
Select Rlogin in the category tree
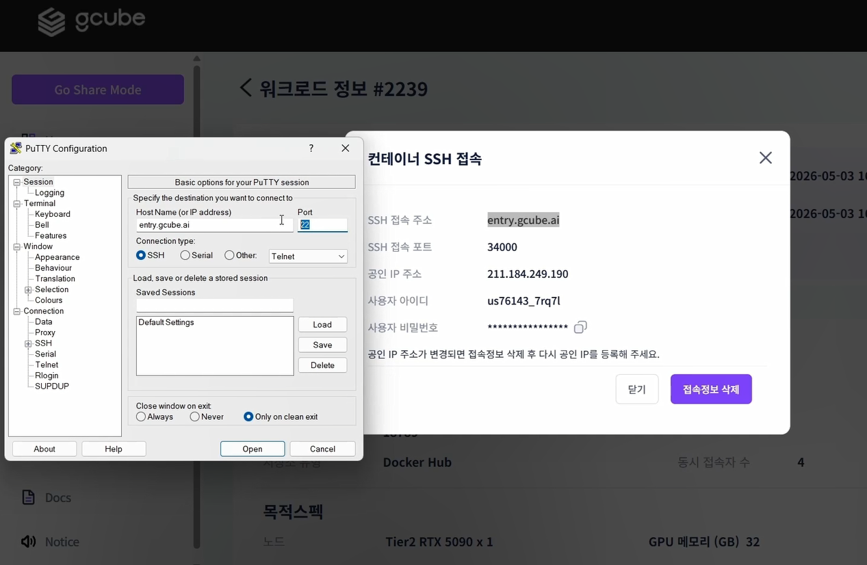47,376
